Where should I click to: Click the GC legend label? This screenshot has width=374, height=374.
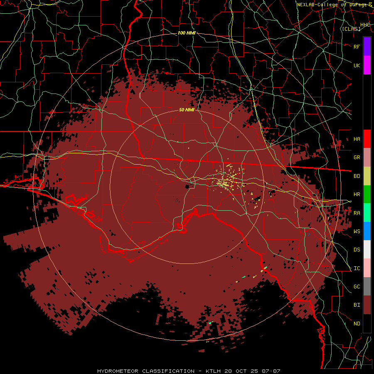coord(357,287)
